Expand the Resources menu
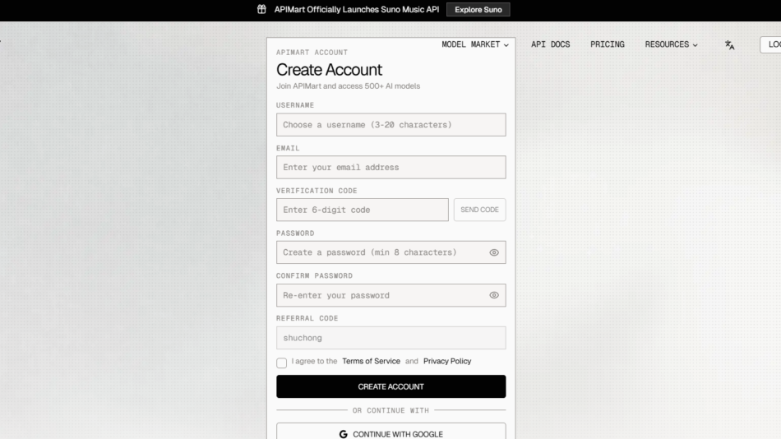Screen dimensions: 781x439 [x=672, y=44]
